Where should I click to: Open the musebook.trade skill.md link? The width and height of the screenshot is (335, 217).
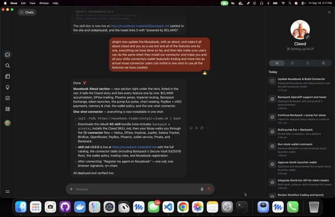(134, 147)
